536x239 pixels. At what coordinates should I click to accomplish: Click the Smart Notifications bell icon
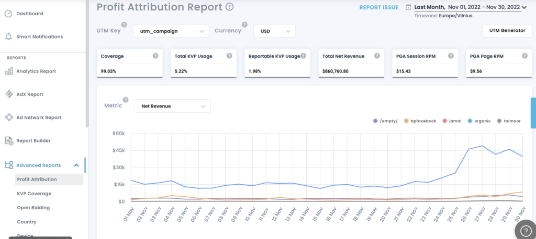pos(8,37)
